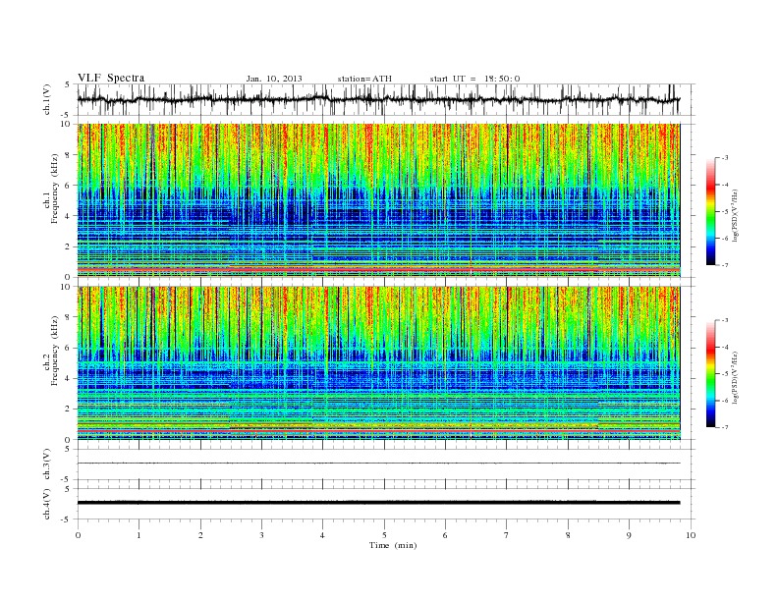Select the date text "Jan. 10, 2013"
Screen dimensions: 778x601
pyautogui.click(x=274, y=79)
